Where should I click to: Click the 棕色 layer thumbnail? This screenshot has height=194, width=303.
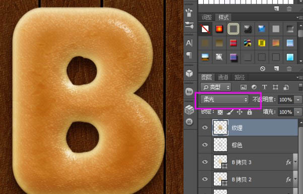click(220, 145)
